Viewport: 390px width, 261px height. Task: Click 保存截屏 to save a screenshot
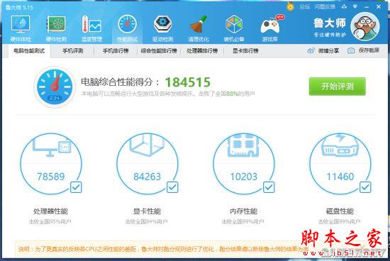point(363,50)
